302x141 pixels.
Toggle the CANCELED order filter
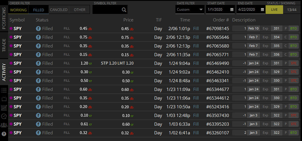pos(59,10)
